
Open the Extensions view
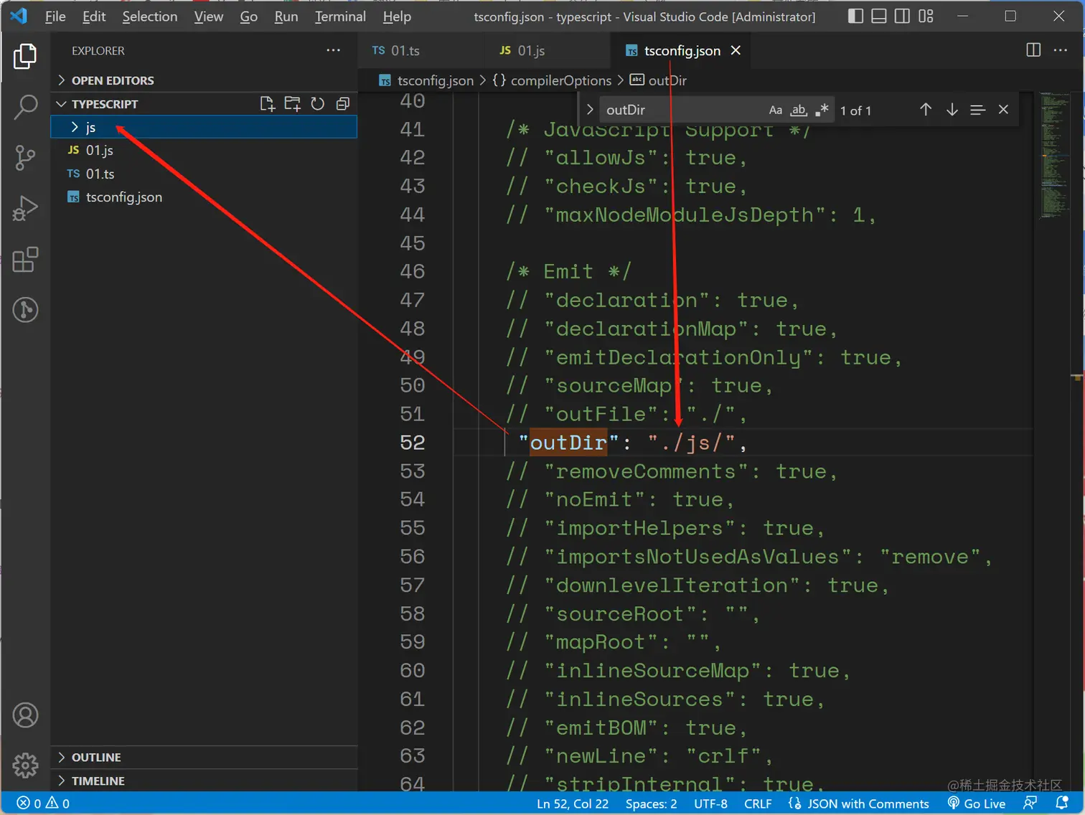click(25, 260)
